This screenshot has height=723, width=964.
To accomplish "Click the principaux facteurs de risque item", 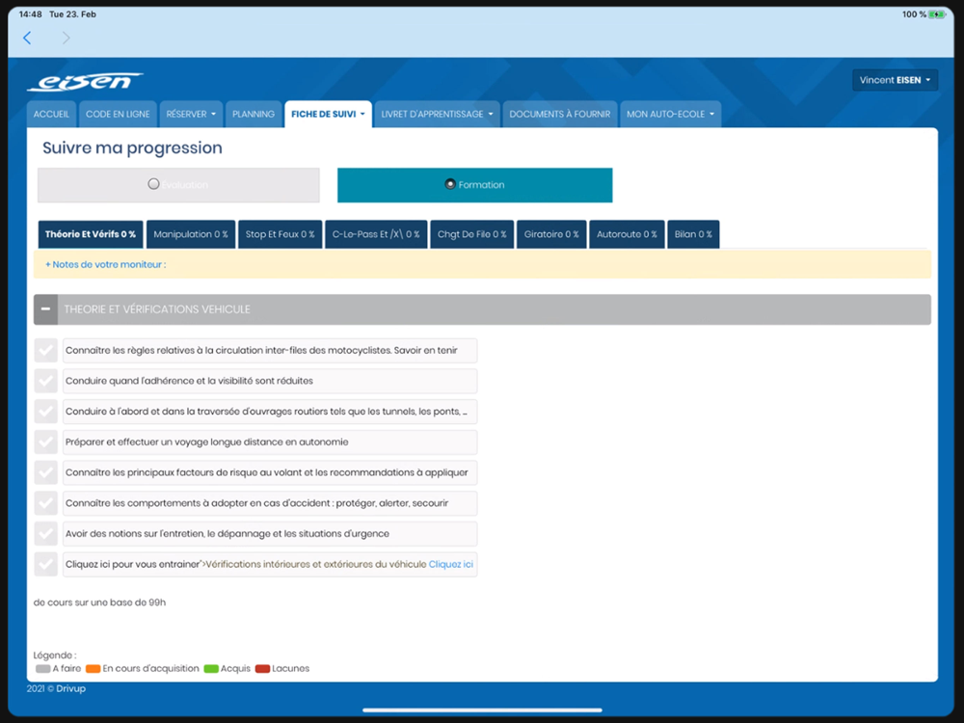I will click(270, 472).
